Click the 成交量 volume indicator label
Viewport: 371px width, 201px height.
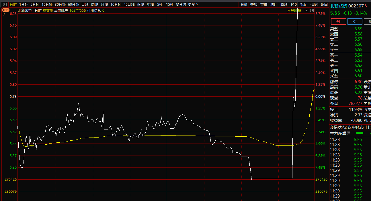pos(48,11)
